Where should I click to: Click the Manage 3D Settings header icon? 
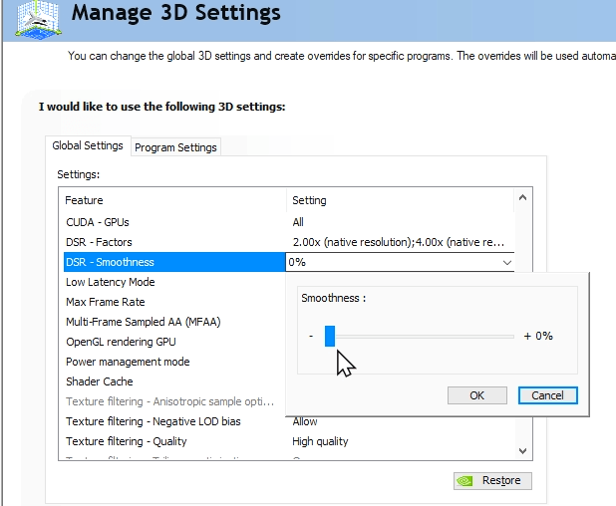tap(38, 20)
